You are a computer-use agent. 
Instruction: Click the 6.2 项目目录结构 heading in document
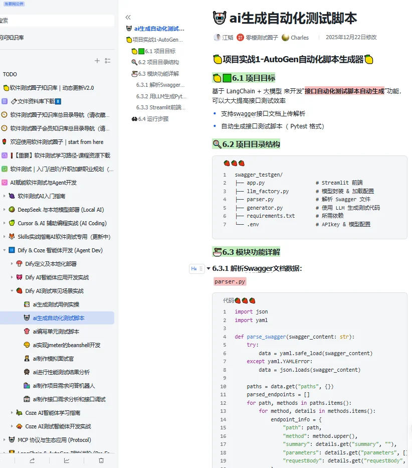pyautogui.click(x=246, y=144)
